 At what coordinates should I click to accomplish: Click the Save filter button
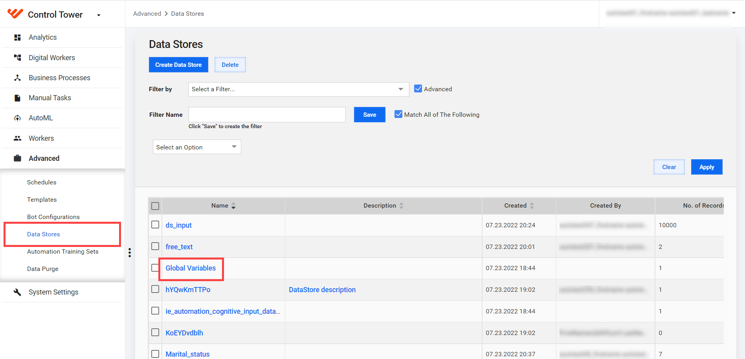point(370,115)
